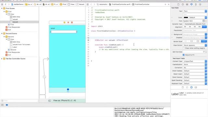The height and width of the screenshot is (117, 208).
Task: Show the Identity inspector
Action: [x=187, y=4]
